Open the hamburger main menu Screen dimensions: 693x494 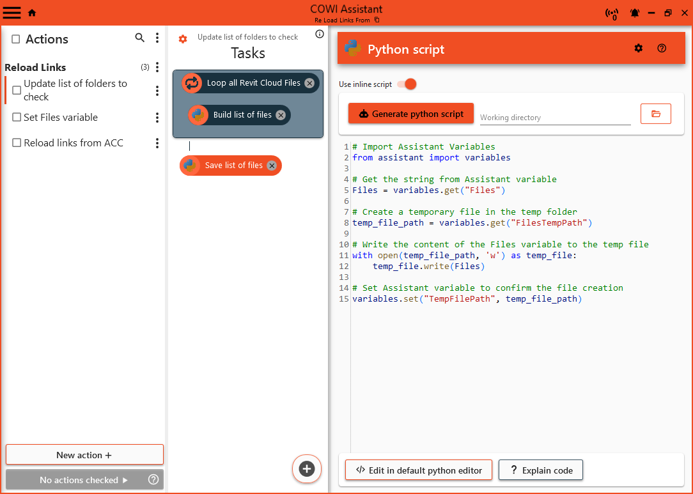tap(12, 12)
